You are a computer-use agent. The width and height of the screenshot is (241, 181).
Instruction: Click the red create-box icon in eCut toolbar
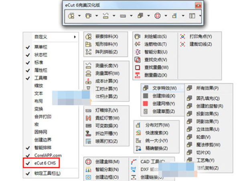point(157,16)
